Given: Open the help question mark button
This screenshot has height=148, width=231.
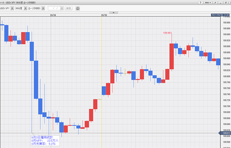Looking at the screenshot, I should (200, 3).
